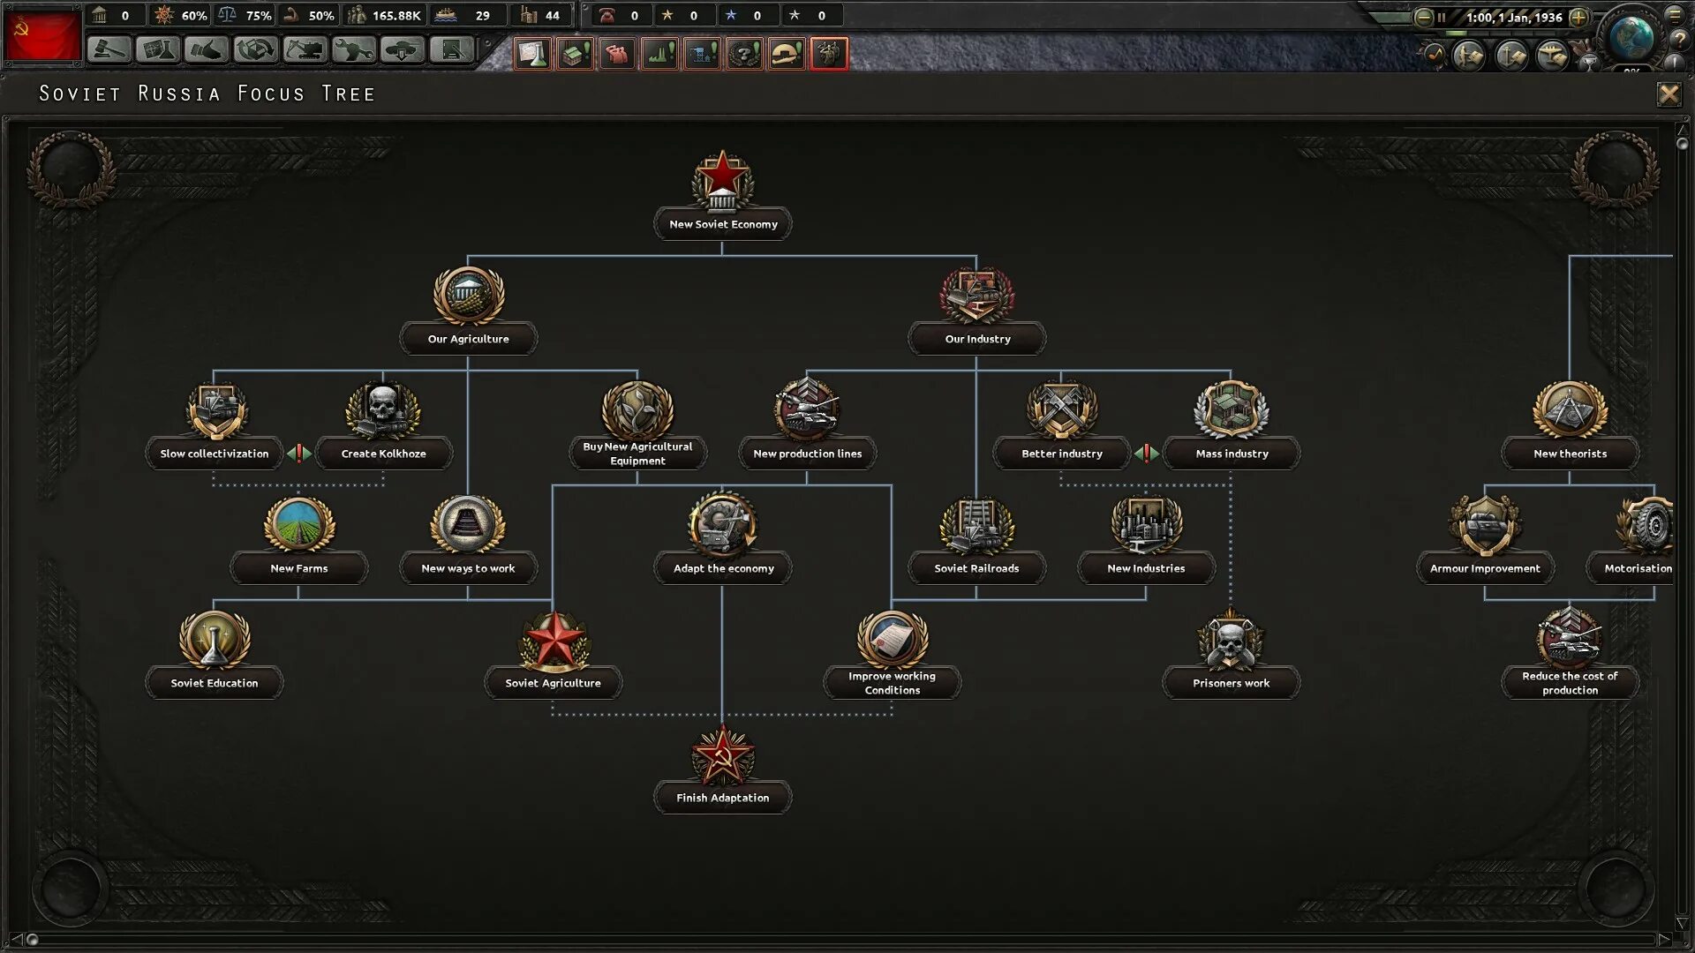The width and height of the screenshot is (1695, 953).
Task: Click the New production lines tank icon
Action: coord(807,409)
